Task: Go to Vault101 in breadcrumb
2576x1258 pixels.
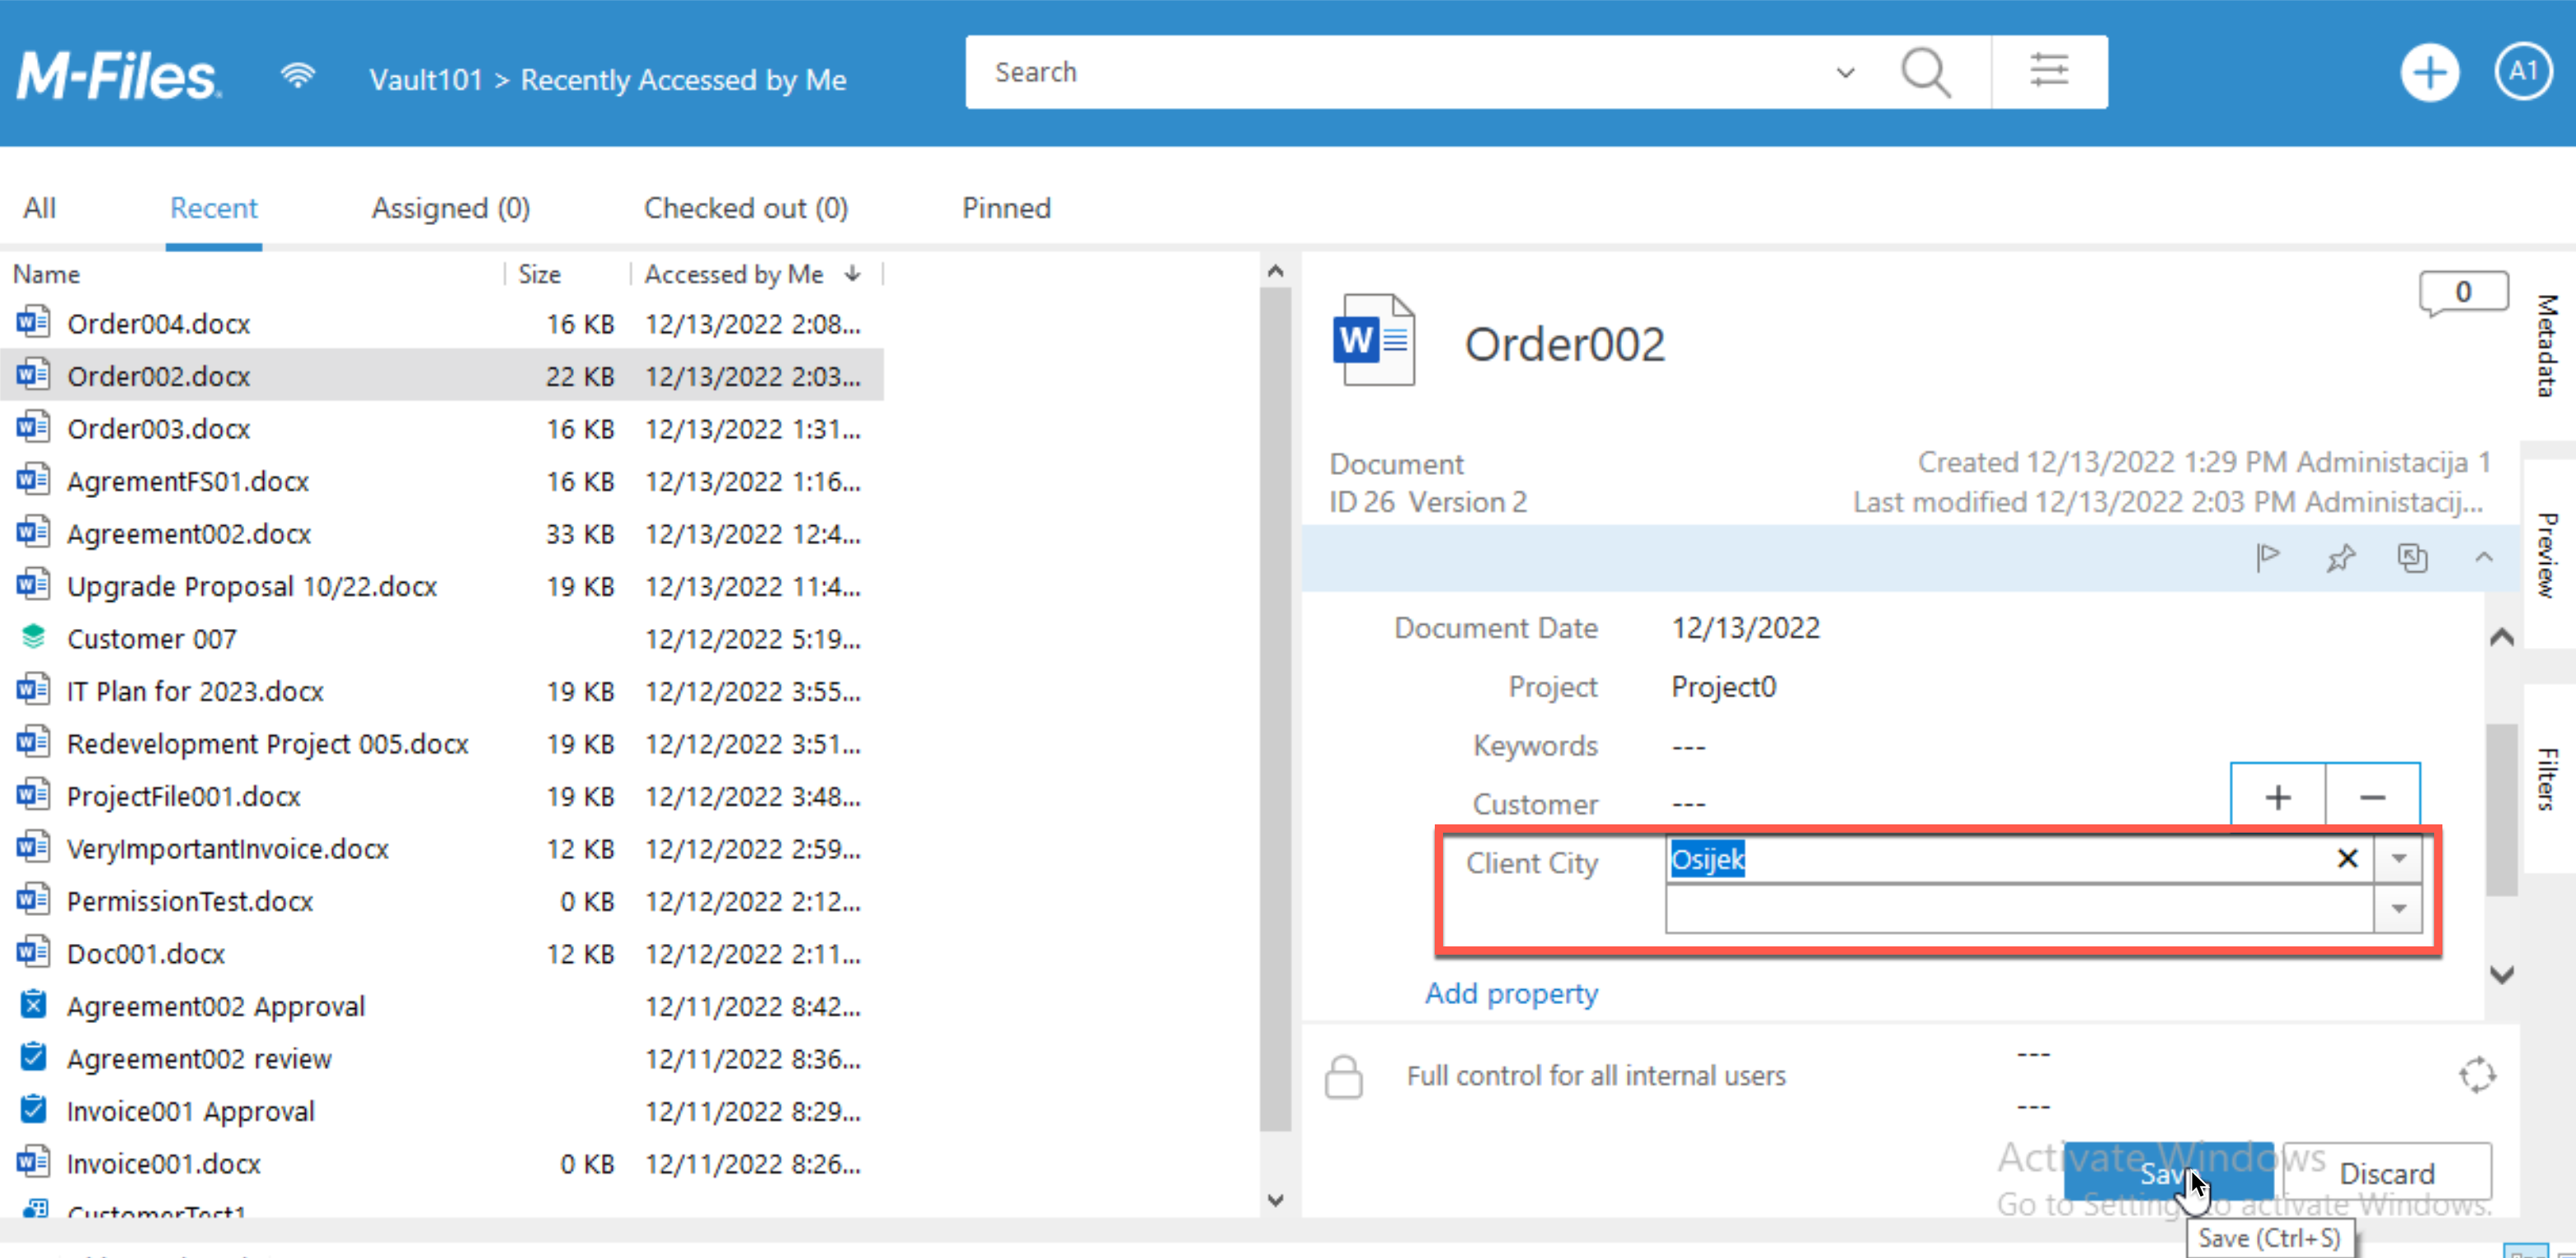Action: coord(426,79)
